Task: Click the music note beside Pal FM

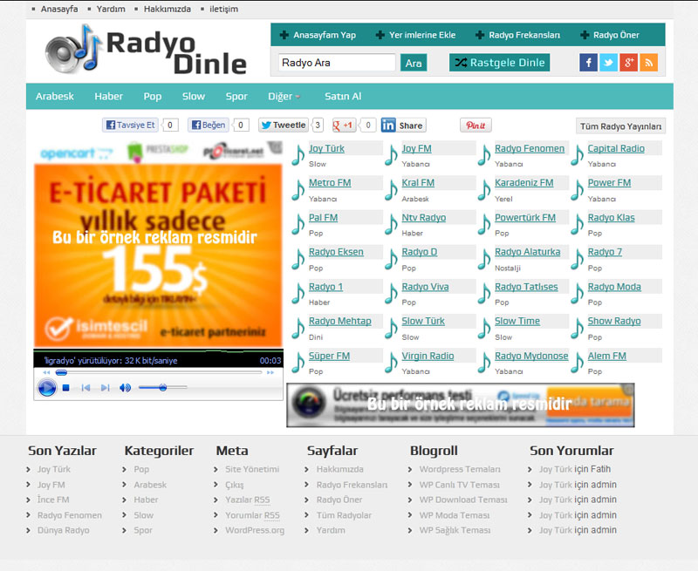Action: tap(298, 225)
